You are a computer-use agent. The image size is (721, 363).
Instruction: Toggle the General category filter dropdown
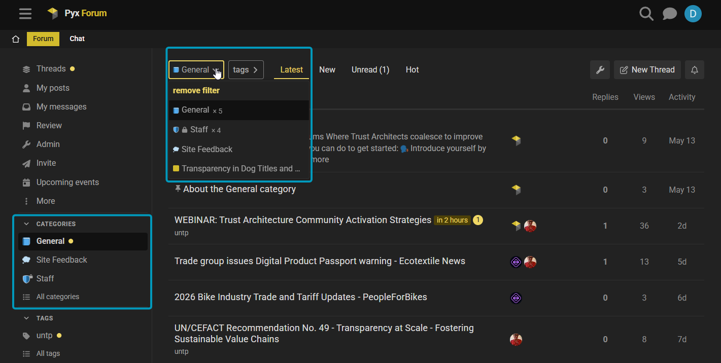[x=196, y=70]
